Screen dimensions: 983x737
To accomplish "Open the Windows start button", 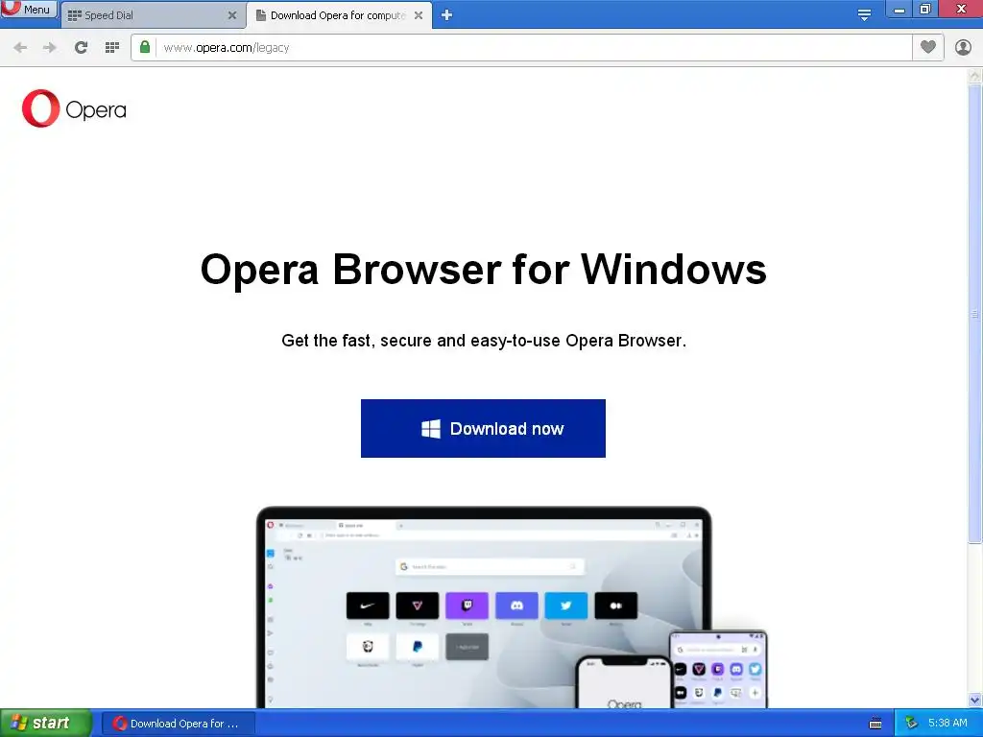I will coord(45,724).
